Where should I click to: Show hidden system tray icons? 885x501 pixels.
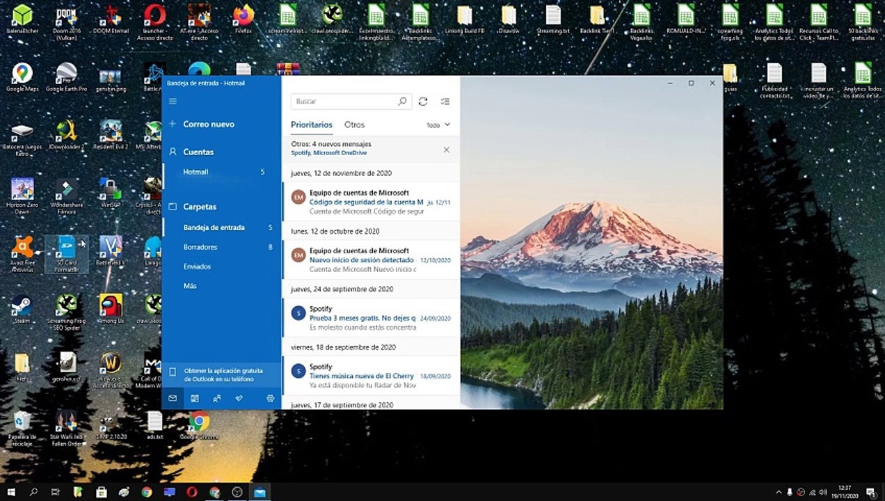click(x=778, y=492)
